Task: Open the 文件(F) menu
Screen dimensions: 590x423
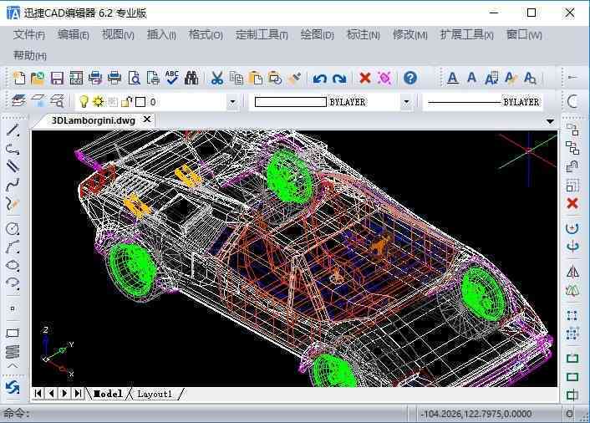Action: click(x=29, y=35)
